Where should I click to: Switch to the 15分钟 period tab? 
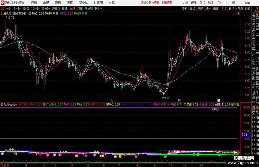click(x=35, y=9)
